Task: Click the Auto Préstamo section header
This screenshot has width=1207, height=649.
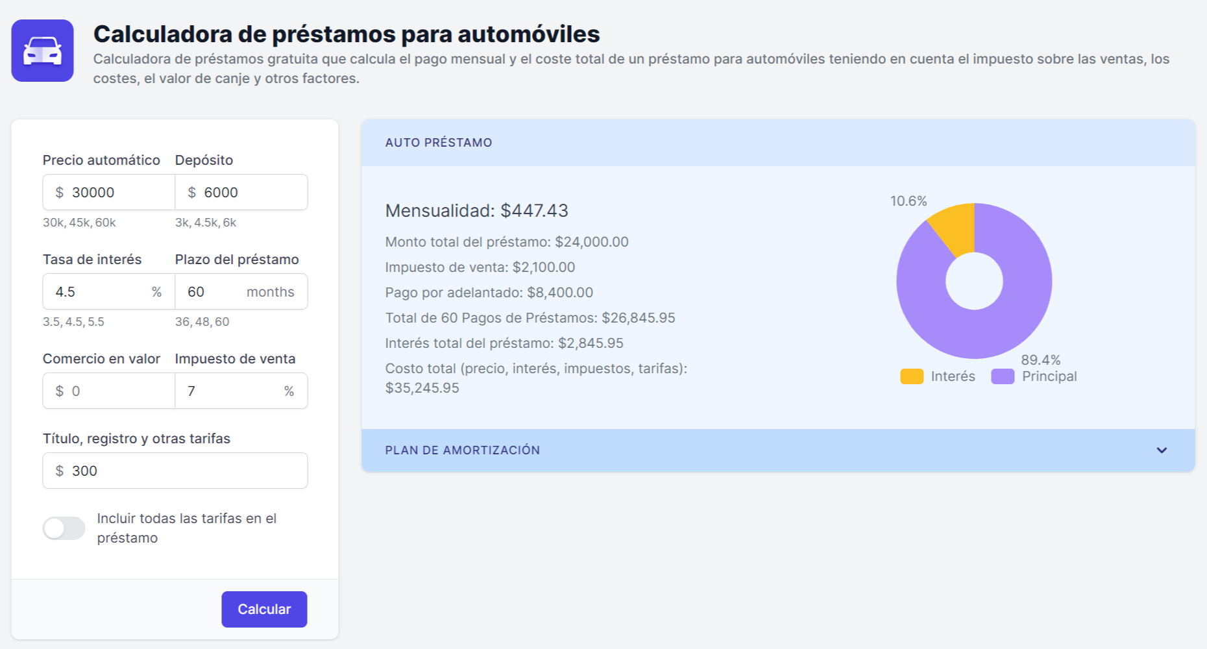Action: [439, 143]
